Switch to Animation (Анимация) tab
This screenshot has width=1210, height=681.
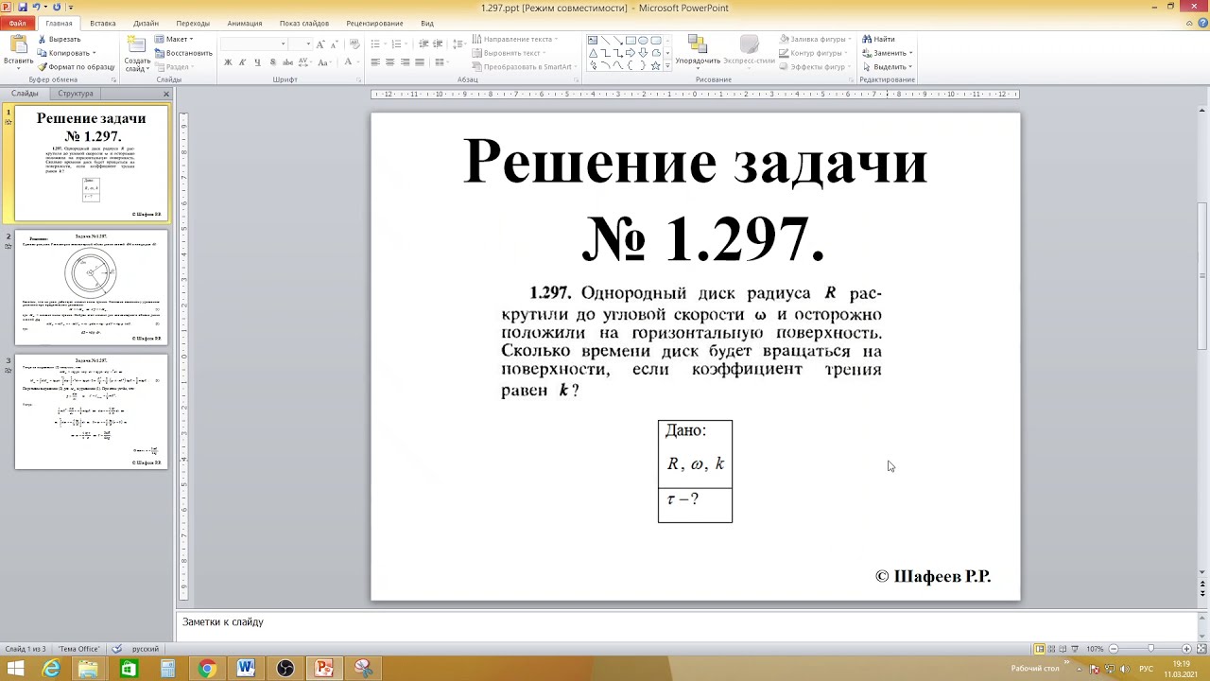[245, 23]
